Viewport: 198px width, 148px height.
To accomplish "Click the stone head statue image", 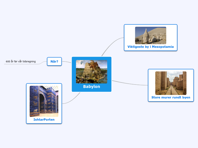I will point(150,35).
